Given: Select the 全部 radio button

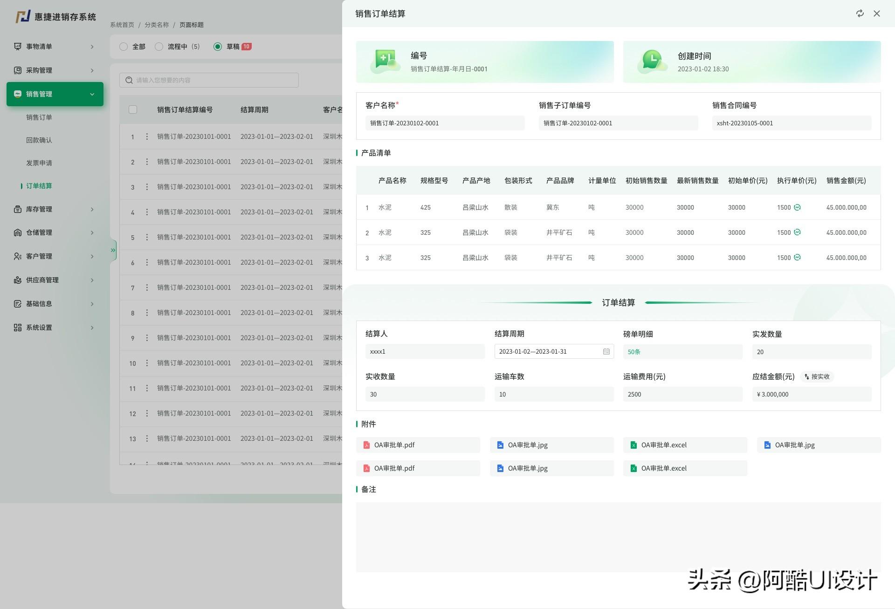Looking at the screenshot, I should click(123, 47).
